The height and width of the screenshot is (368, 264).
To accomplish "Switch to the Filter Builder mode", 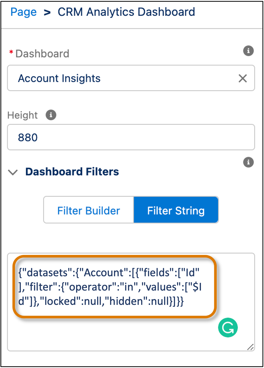I will [x=88, y=210].
